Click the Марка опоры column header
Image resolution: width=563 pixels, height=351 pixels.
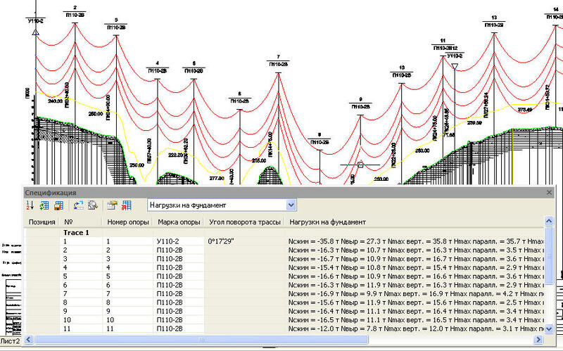tap(179, 222)
